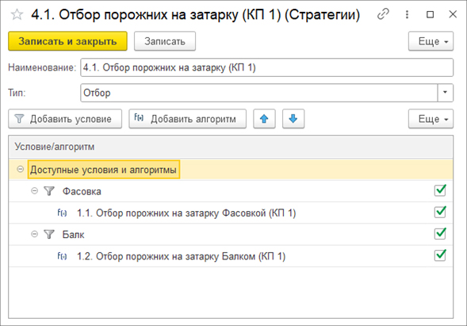Uncheck the Фасовка condition checkbox
This screenshot has width=467, height=326.
coord(440,190)
